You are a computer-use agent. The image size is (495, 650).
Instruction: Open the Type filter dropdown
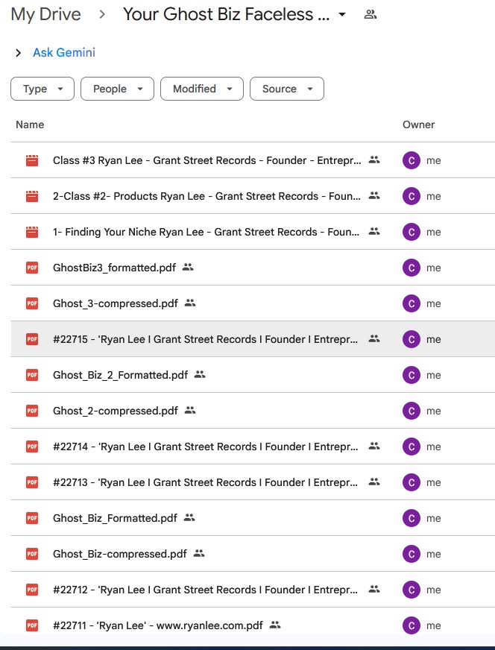click(x=42, y=89)
